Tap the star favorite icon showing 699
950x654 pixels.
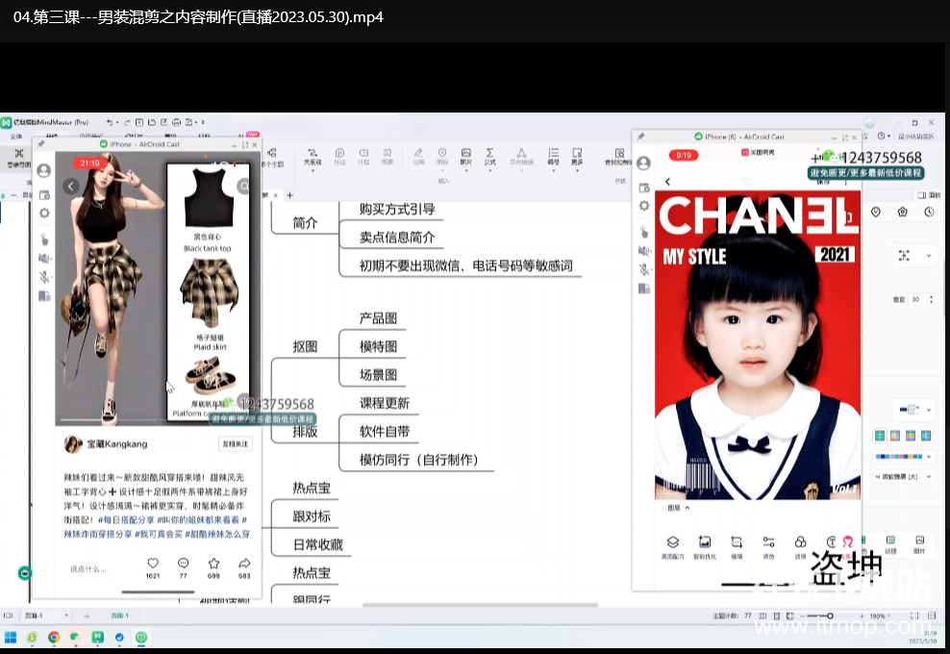click(213, 563)
